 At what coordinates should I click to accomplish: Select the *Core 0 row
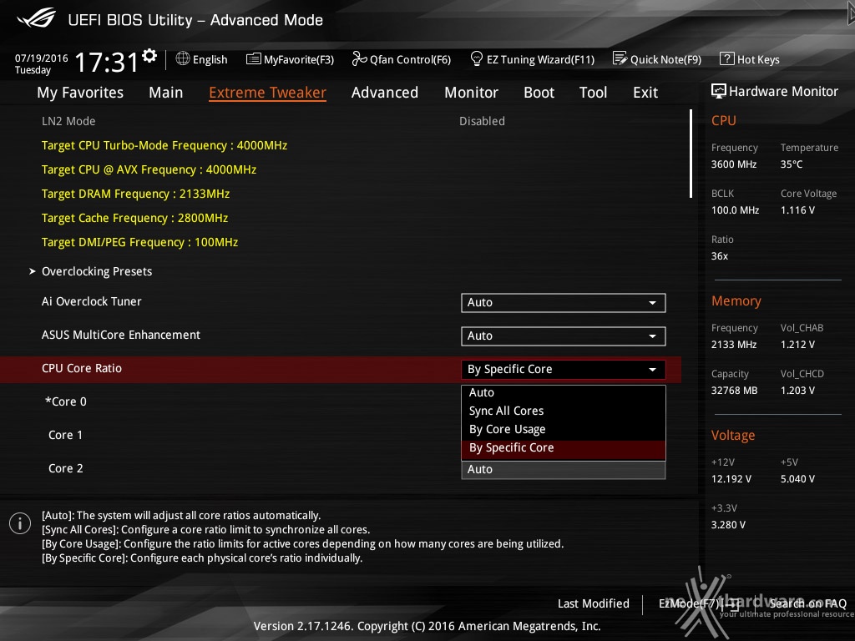click(x=65, y=401)
